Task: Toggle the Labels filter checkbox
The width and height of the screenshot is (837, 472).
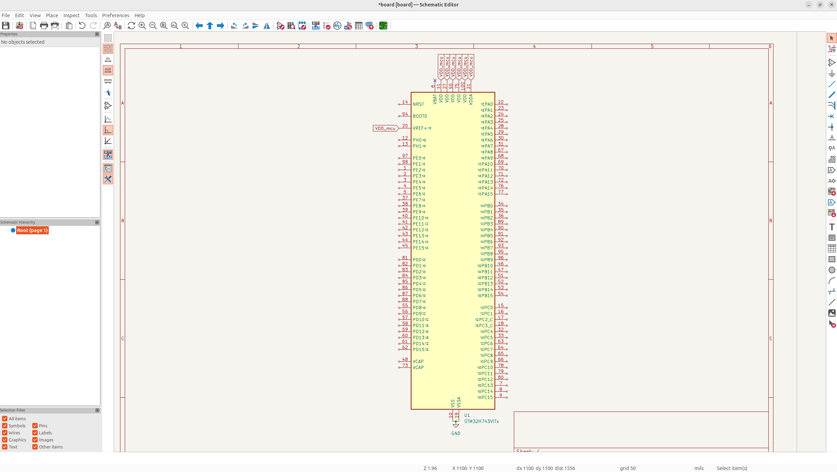Action: [35, 433]
